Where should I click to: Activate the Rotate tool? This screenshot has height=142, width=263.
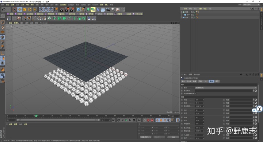30,9
